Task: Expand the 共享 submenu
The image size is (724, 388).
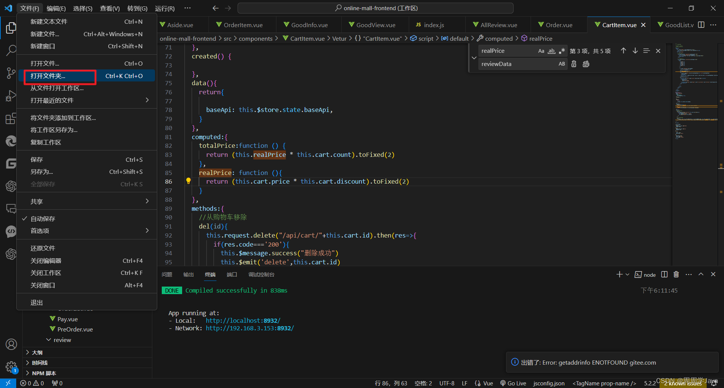Action: pyautogui.click(x=87, y=201)
